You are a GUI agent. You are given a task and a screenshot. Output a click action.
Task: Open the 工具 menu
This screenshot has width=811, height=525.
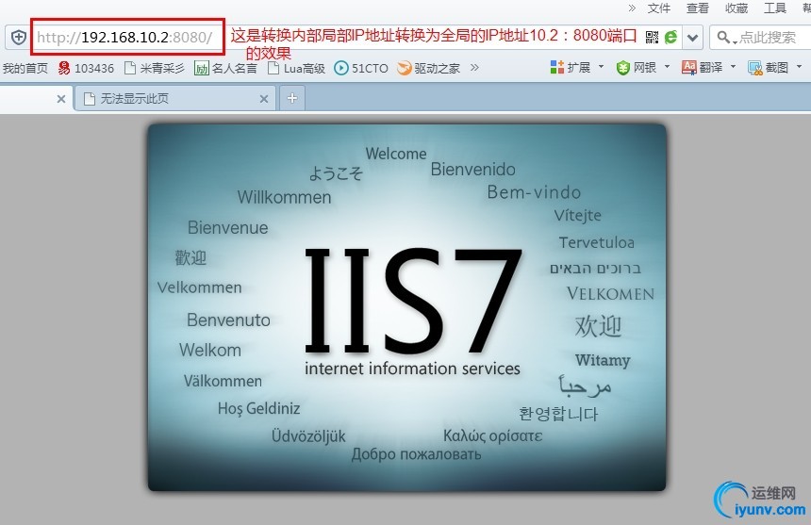pos(775,8)
